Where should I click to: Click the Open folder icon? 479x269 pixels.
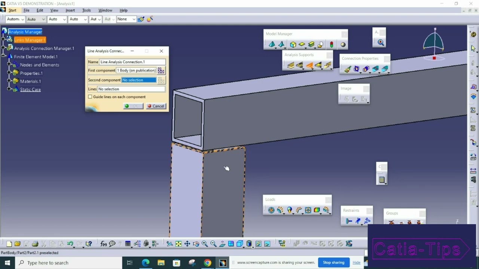click(18, 244)
